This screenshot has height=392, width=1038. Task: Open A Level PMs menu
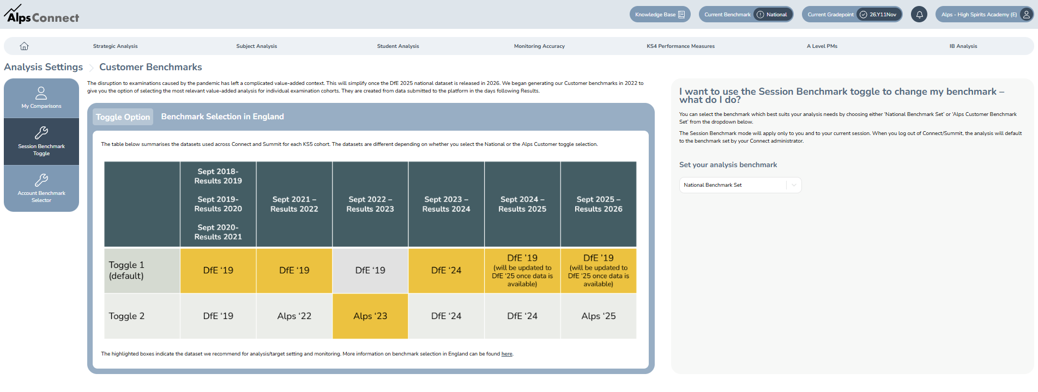[822, 46]
